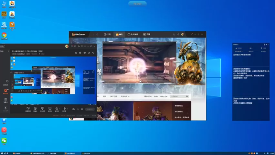
Task: Open the settings icon on the chat overlay panel
Action: 266,45
